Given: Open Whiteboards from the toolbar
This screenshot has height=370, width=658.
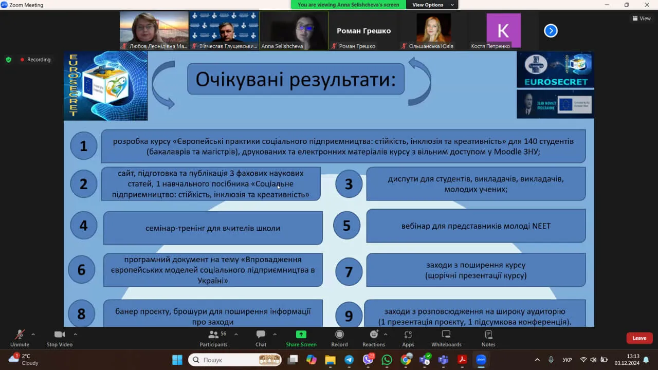Looking at the screenshot, I should pyautogui.click(x=446, y=337).
